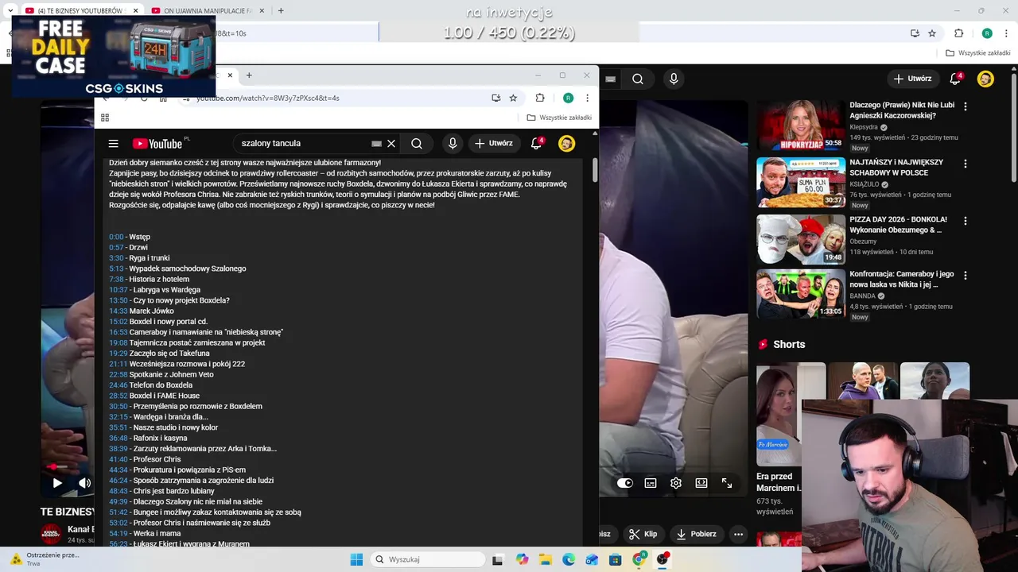Open options for the 'Dlaczego (Prawie) Nikt Nie Lubi' video
Image resolution: width=1018 pixels, height=572 pixels.
tap(966, 106)
